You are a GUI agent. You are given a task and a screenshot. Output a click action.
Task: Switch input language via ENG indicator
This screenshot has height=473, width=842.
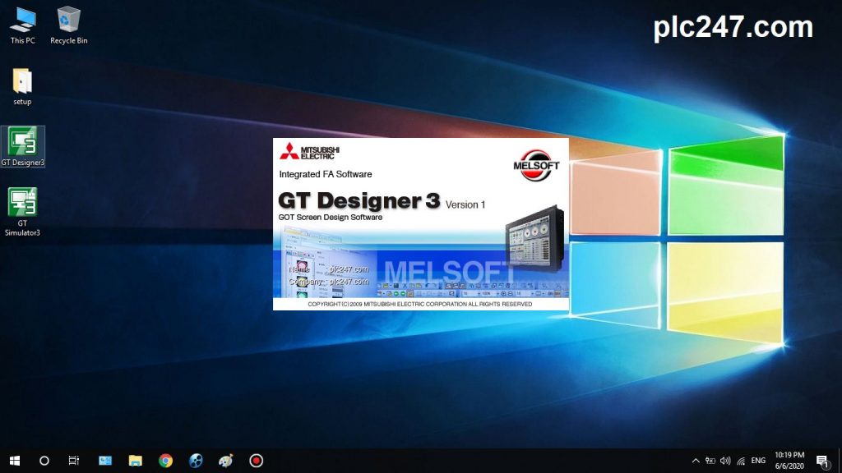[758, 461]
